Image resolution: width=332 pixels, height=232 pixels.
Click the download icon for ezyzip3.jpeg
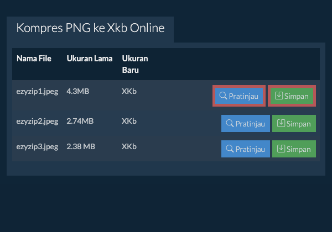[282, 149]
